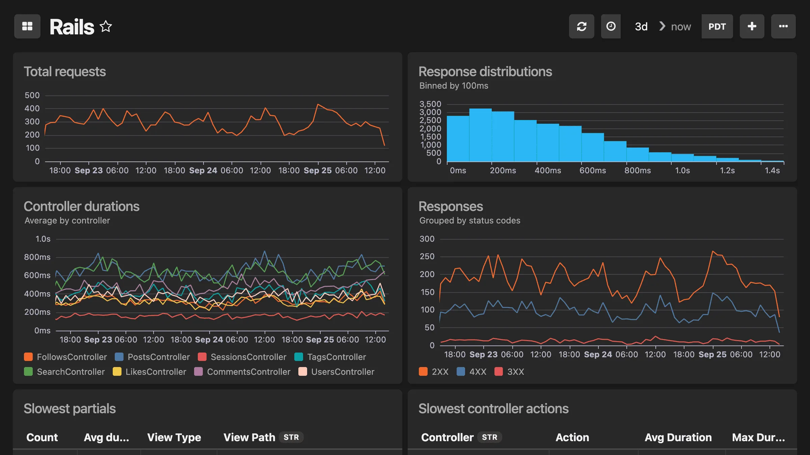This screenshot has width=810, height=455.
Task: Sort the table by Avg Duration column
Action: pyautogui.click(x=678, y=437)
